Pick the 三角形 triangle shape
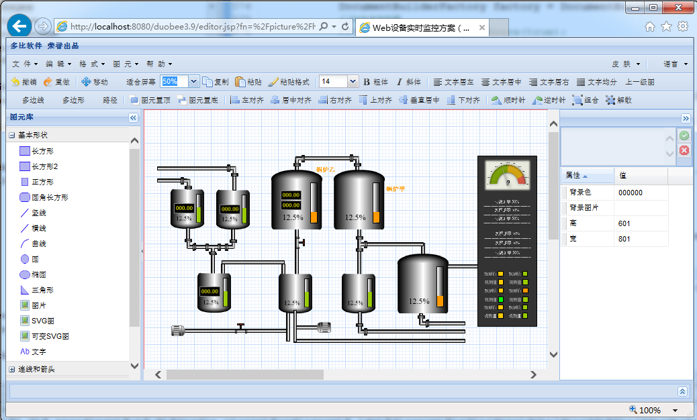Viewport: 697px width, 420px height. click(x=25, y=290)
